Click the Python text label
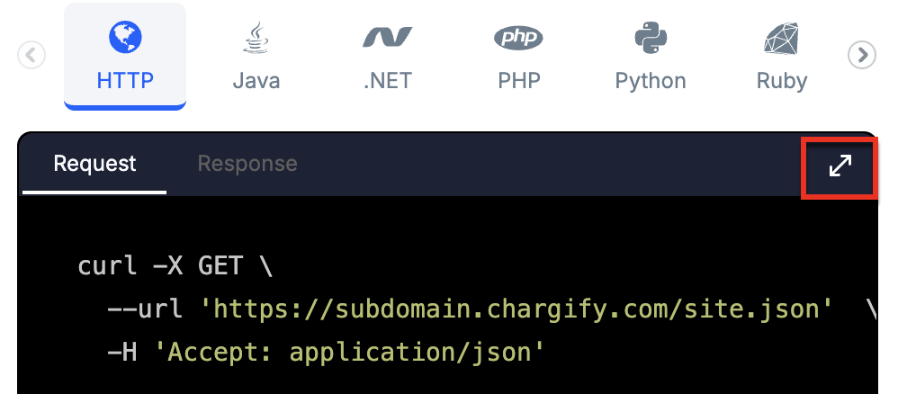The height and width of the screenshot is (394, 898). (651, 81)
